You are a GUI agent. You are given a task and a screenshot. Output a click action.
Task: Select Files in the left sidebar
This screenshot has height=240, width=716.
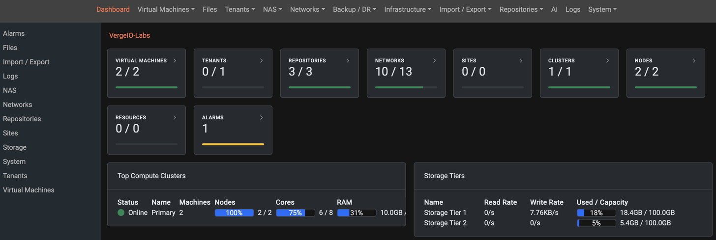(x=10, y=48)
